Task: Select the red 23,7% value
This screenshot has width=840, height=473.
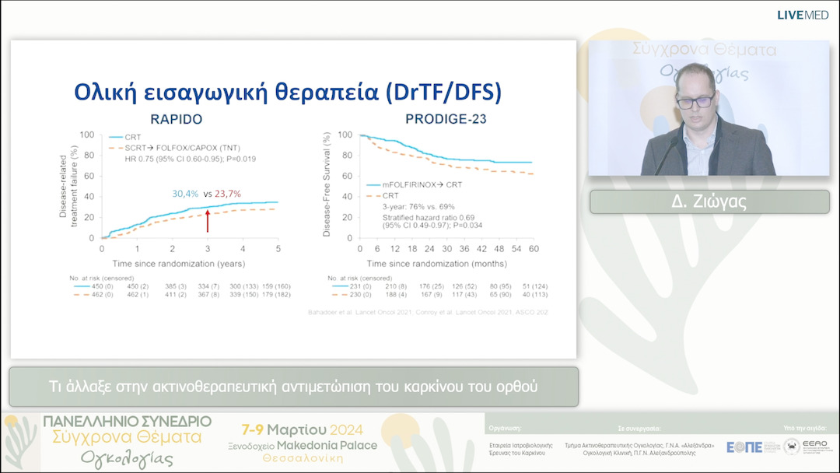Action: click(228, 194)
